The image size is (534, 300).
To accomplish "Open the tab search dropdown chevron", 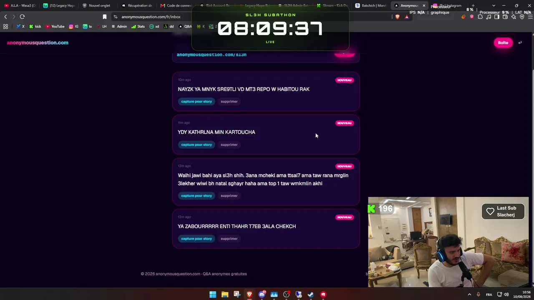I will point(494,5).
